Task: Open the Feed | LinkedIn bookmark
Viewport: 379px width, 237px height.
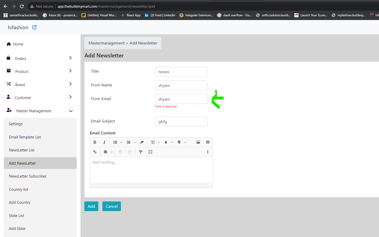Action: tap(160, 15)
